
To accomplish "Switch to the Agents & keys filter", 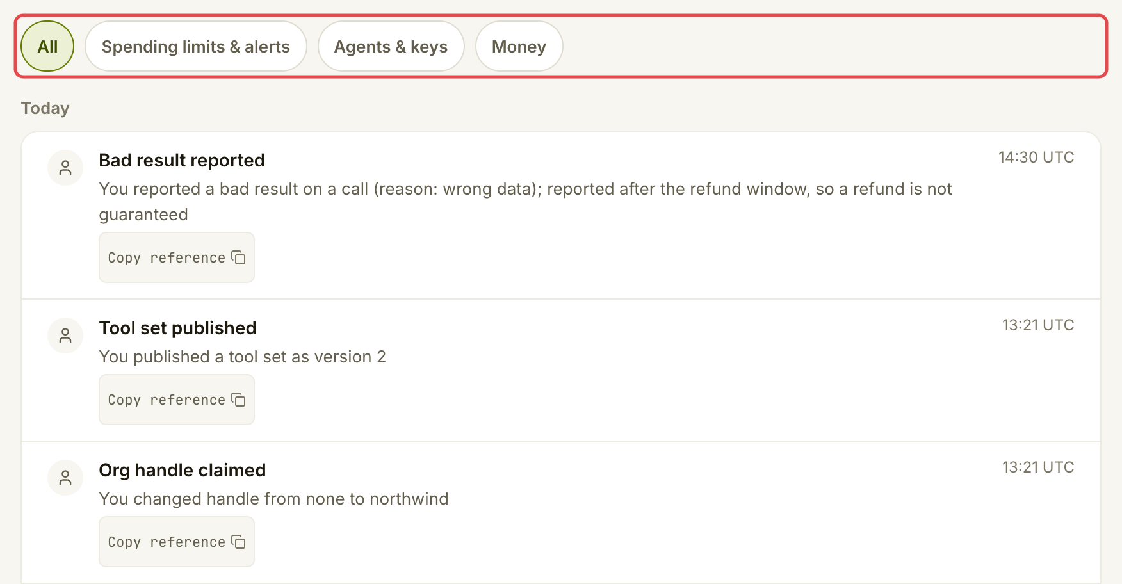I will (391, 46).
